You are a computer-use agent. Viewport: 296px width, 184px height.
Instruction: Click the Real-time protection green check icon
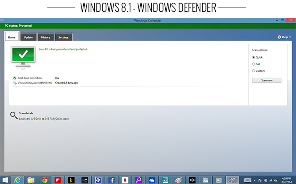pyautogui.click(x=14, y=78)
